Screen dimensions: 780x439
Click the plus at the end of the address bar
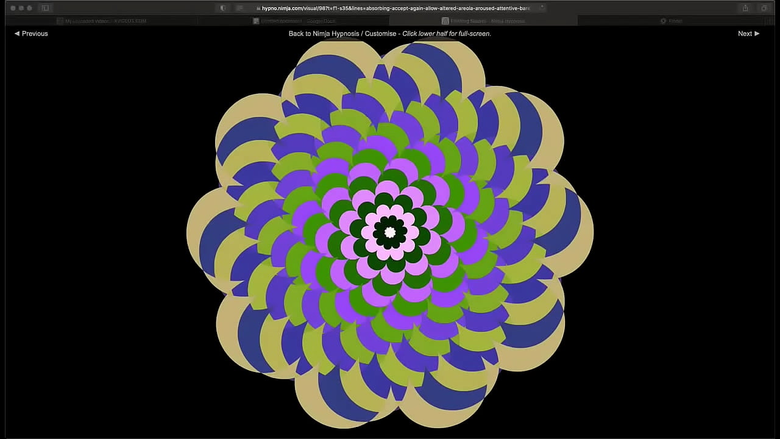(542, 7)
